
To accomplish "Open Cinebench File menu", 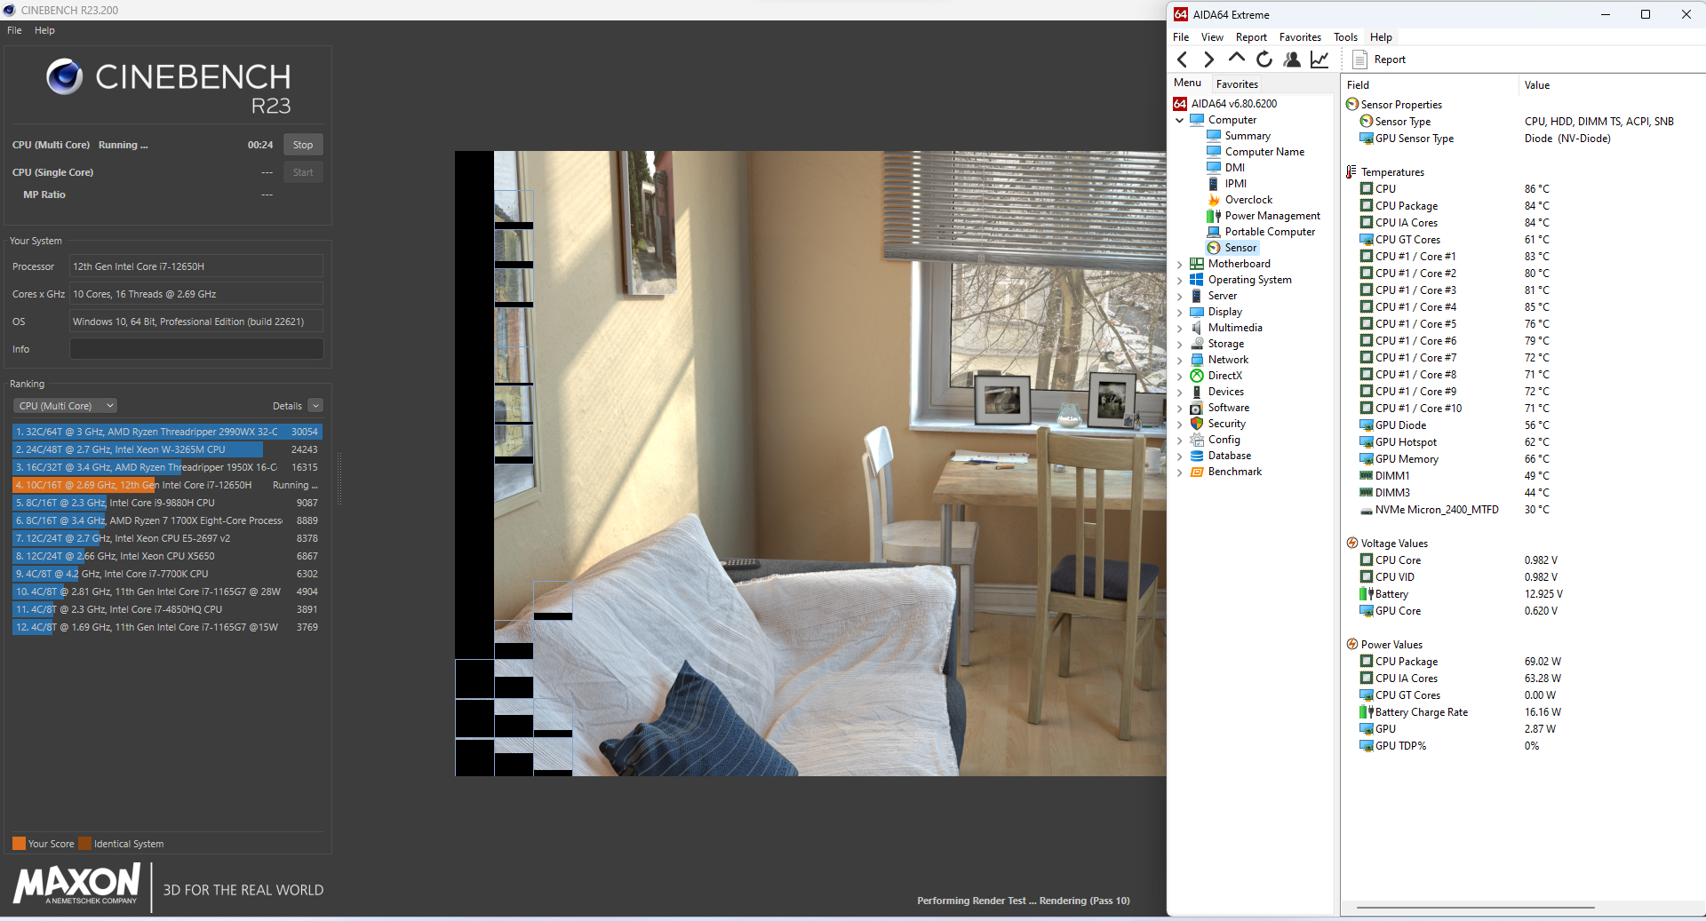I will coord(14,30).
